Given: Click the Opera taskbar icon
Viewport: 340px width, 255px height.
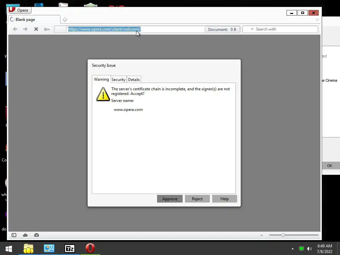Looking at the screenshot, I should click(x=90, y=248).
